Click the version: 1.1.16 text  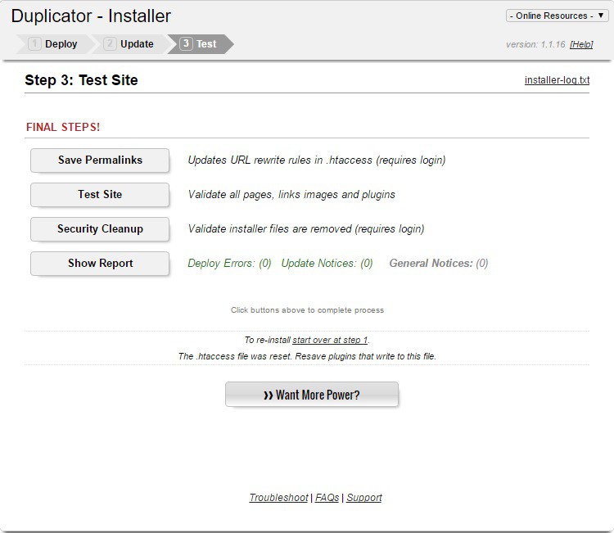tap(535, 44)
